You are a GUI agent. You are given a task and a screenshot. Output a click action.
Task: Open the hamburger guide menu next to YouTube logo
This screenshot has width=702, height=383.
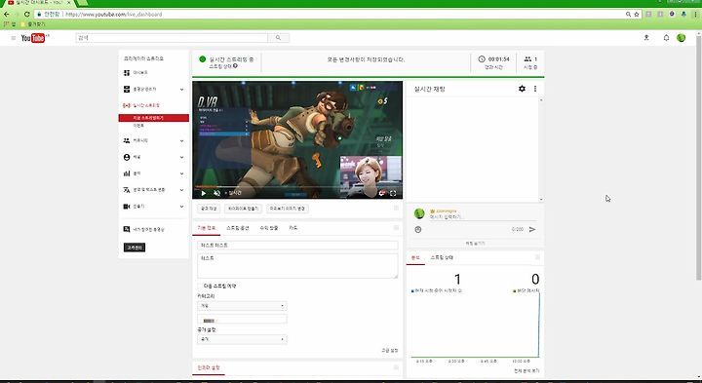pos(13,38)
